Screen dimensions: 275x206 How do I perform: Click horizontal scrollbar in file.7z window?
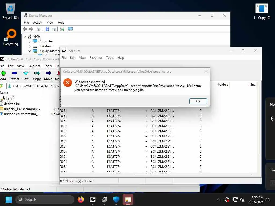(193, 175)
